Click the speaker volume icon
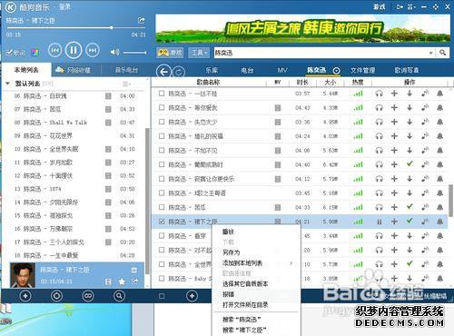Screen dimensions: 454x336 pyautogui.click(x=114, y=53)
